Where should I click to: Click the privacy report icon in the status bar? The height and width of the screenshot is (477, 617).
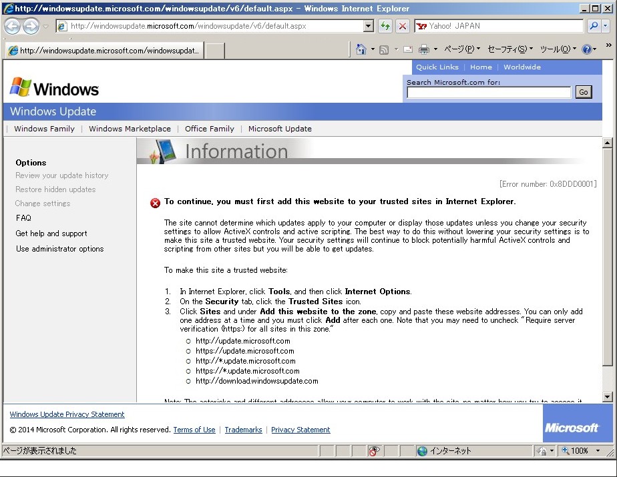click(374, 451)
